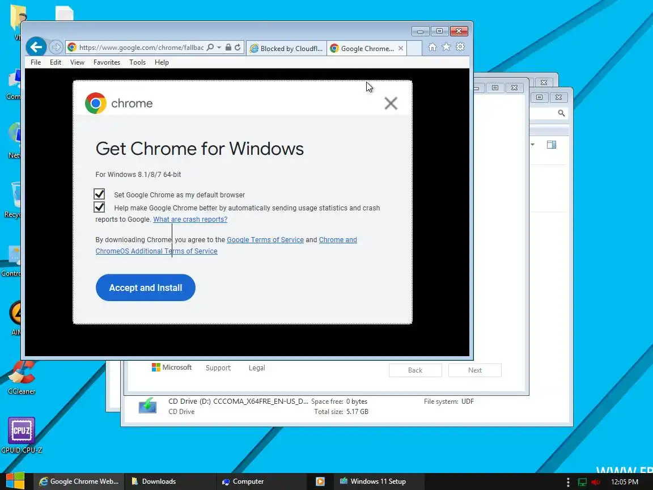Go to Home page icon

click(432, 47)
